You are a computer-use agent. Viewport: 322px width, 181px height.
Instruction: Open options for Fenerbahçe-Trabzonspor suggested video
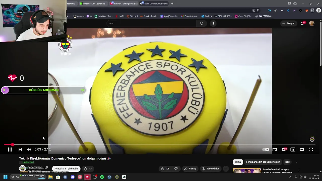tap(299, 170)
